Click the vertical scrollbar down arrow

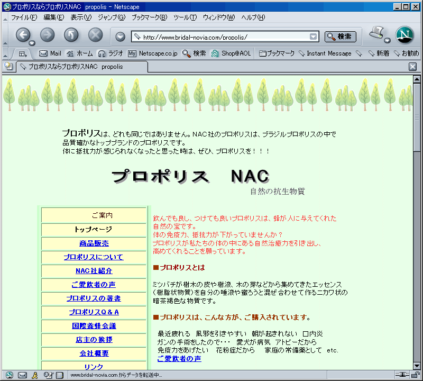point(417,366)
